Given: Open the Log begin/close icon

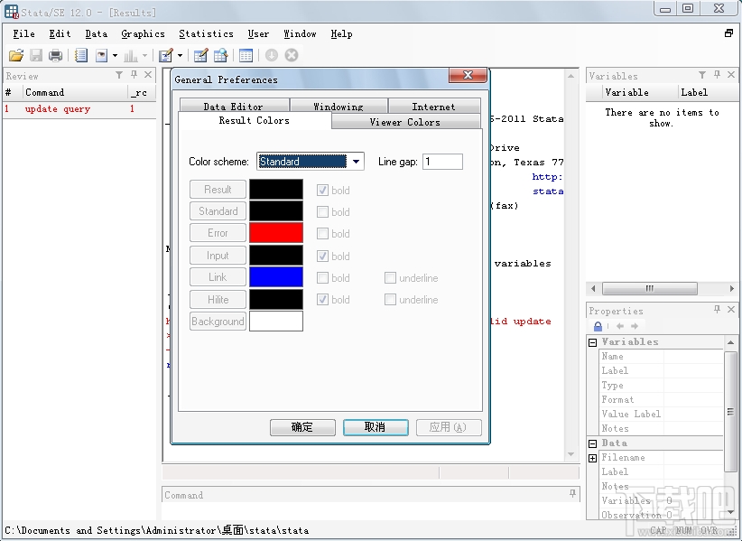Looking at the screenshot, I should click(81, 54).
